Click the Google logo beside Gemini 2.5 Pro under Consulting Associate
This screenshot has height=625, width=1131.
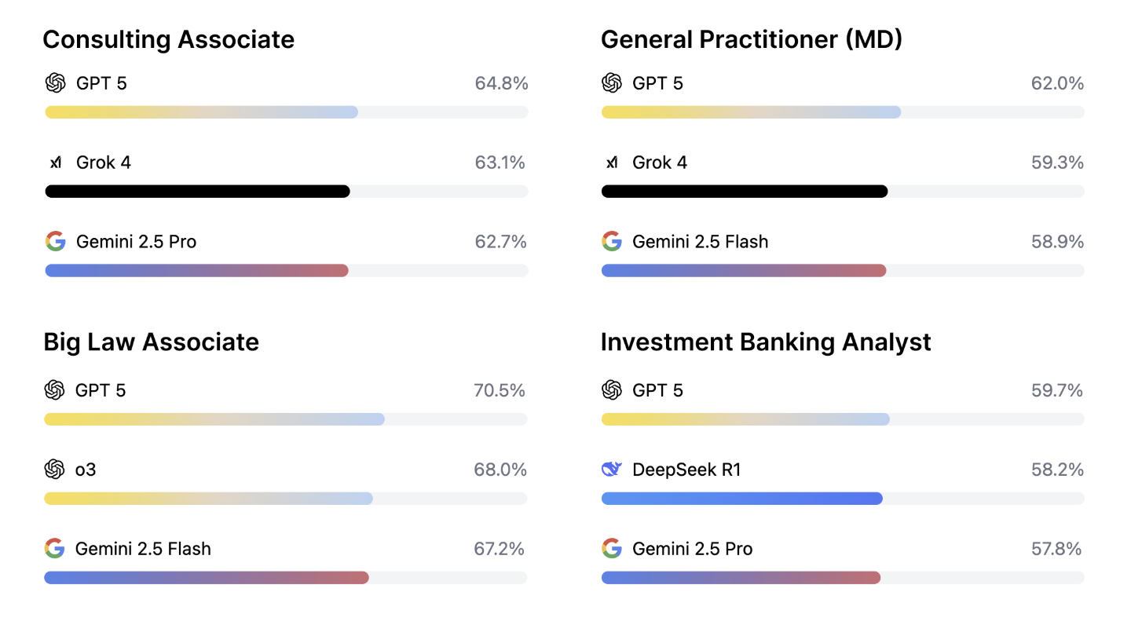[55, 242]
